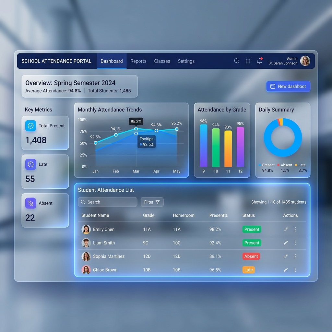
Task: Open the student name Emily Chen
Action: 104,229
